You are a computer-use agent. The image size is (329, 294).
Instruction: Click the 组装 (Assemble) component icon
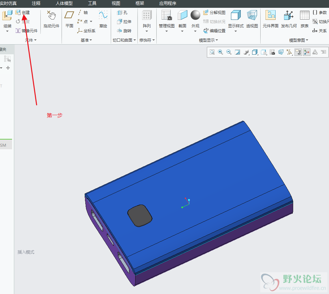click(7, 15)
